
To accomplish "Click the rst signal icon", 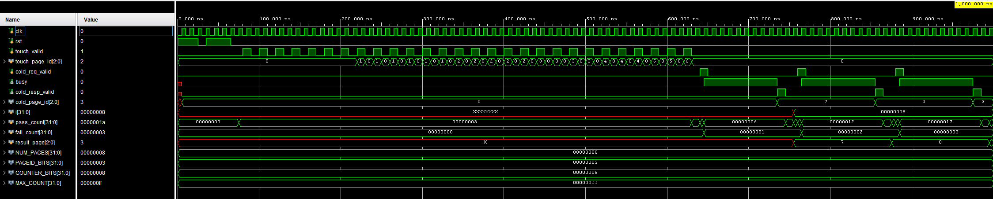I will (x=11, y=41).
